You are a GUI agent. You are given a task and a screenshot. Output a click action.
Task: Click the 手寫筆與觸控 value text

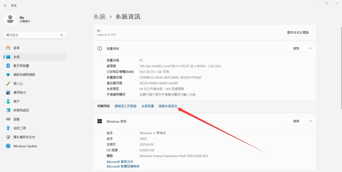point(168,95)
